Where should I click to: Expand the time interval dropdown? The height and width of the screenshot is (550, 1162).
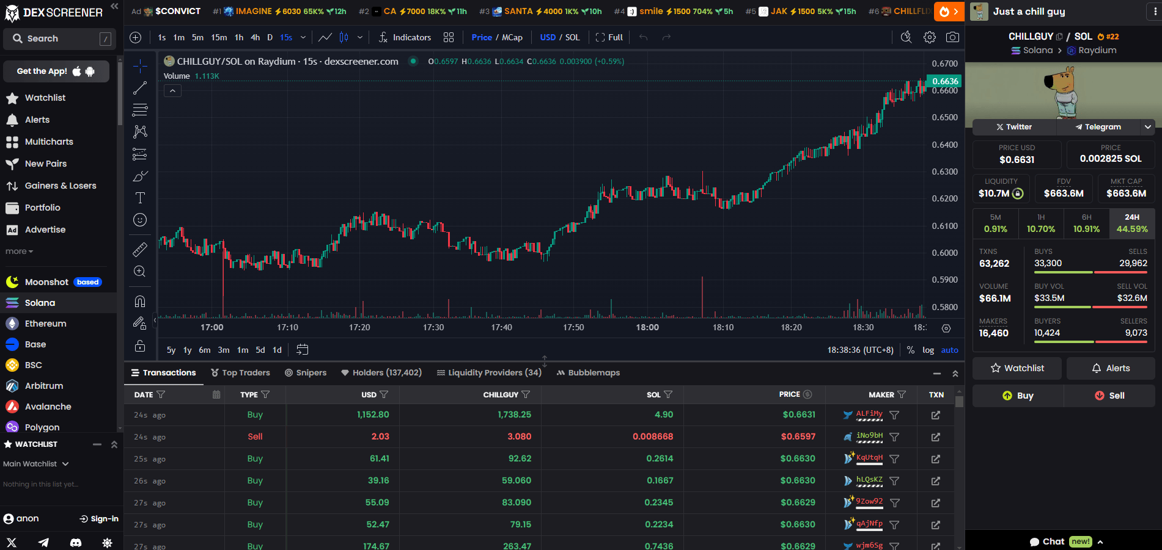303,37
